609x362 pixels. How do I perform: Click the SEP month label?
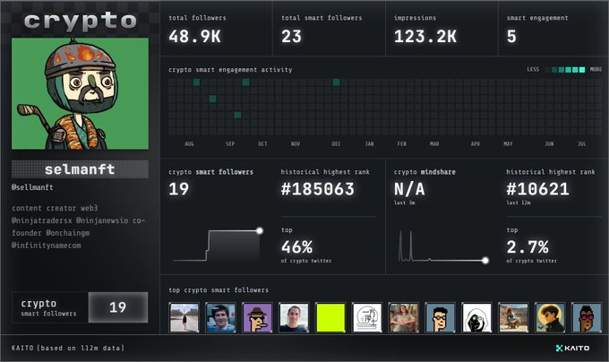point(230,143)
